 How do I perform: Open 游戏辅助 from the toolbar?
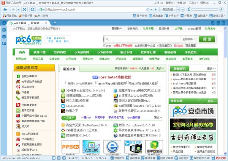coord(155,16)
